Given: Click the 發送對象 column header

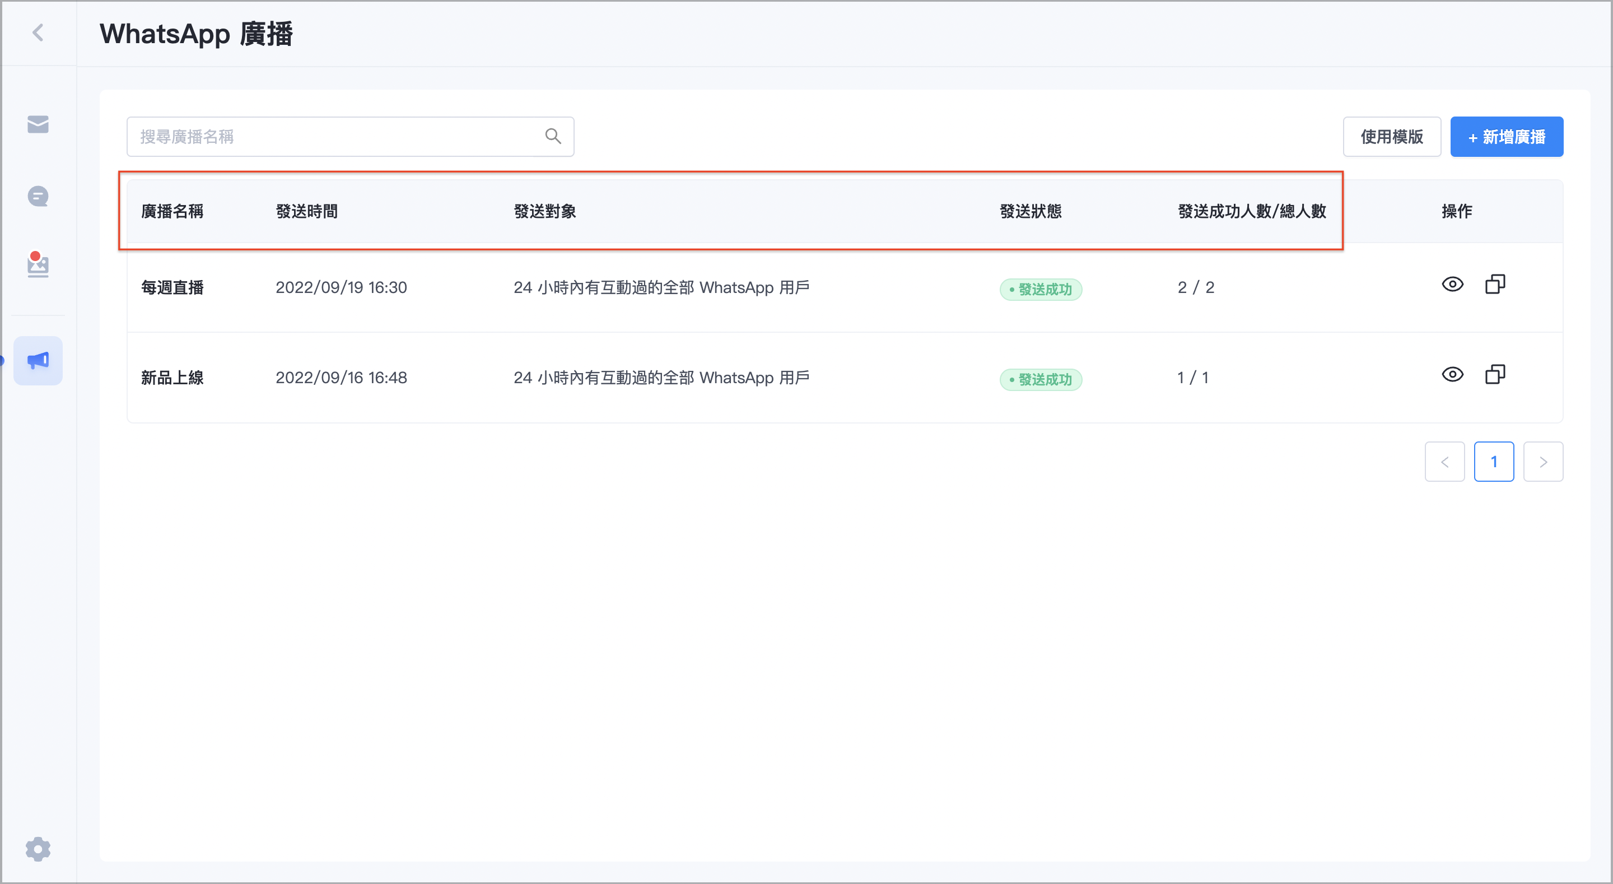Looking at the screenshot, I should (x=545, y=212).
